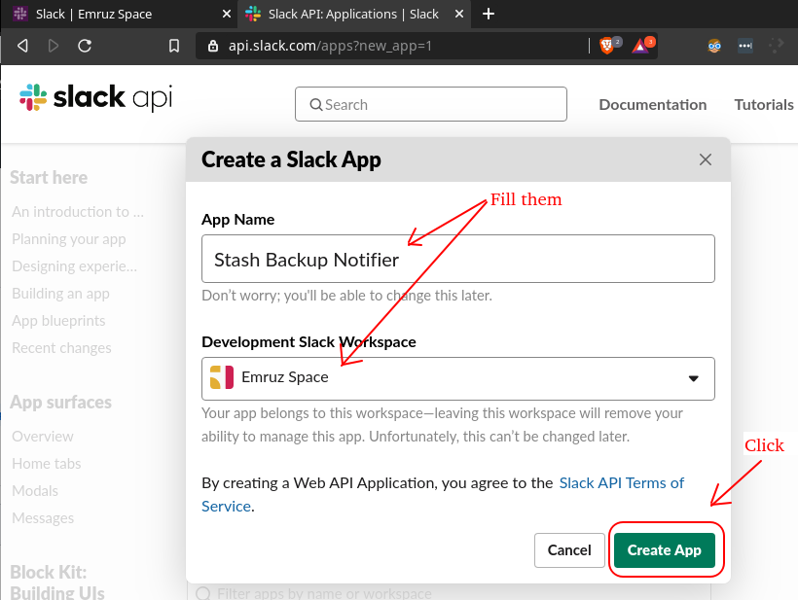Click the Brave Rewards triangle icon
The image size is (798, 600).
tap(640, 45)
